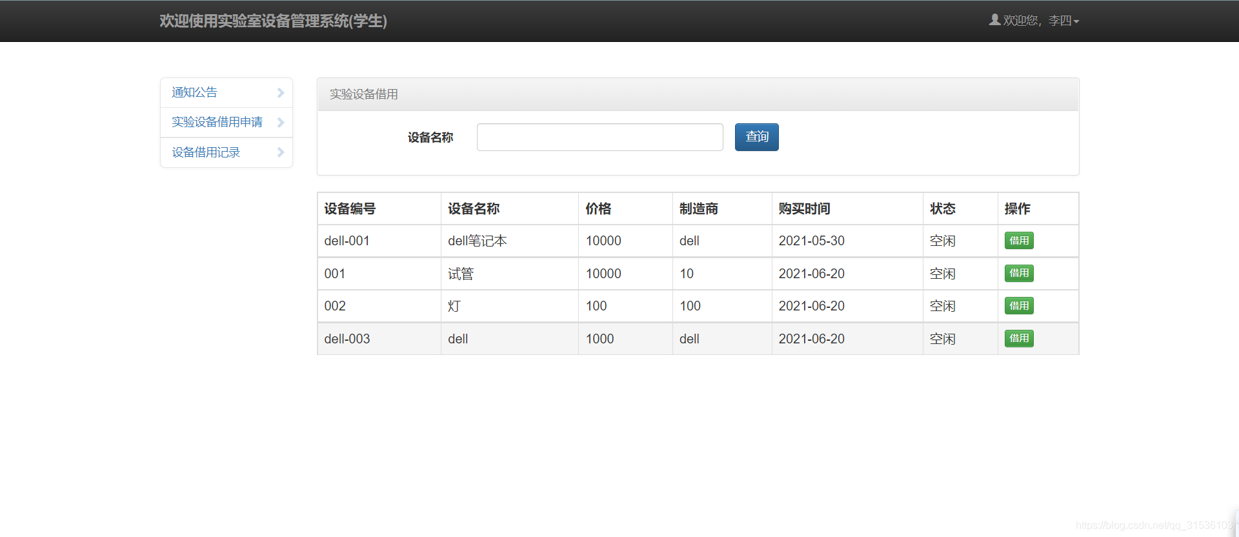Borrow device dell-003 with 借用 button
The height and width of the screenshot is (537, 1239).
tap(1019, 338)
